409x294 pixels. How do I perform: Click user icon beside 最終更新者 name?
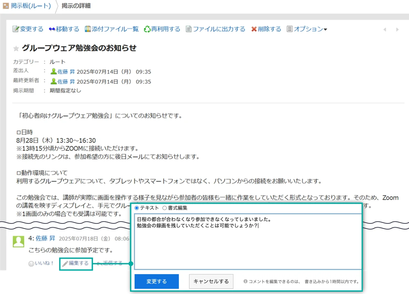tap(54, 81)
